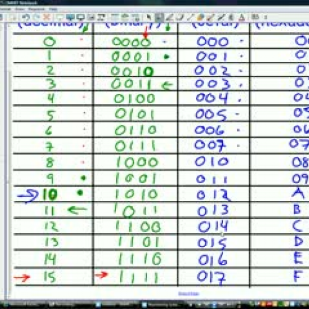Undo the last action in the toolbar
Viewport: 309px width, 309px height.
(x=26, y=17)
